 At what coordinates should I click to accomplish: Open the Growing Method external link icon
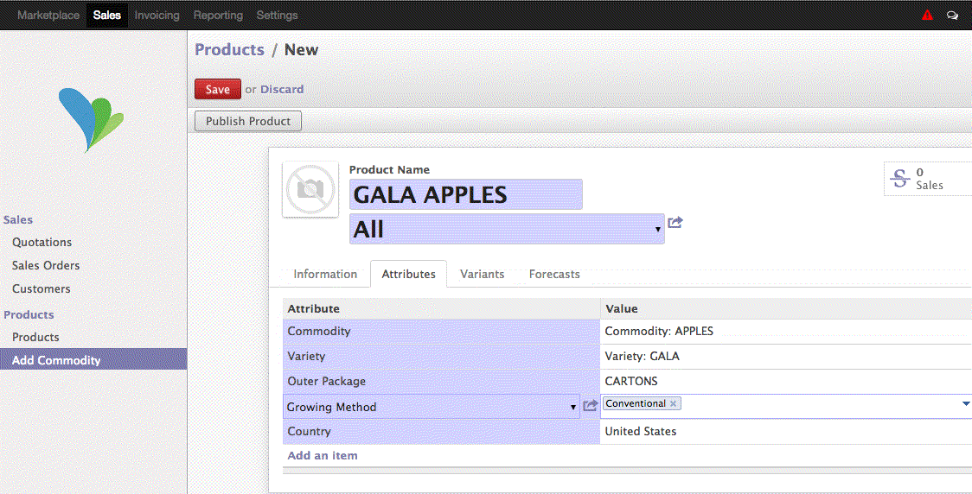tap(591, 406)
